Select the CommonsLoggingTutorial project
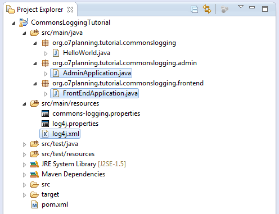This screenshot has width=279, height=214. pyautogui.click(x=70, y=22)
